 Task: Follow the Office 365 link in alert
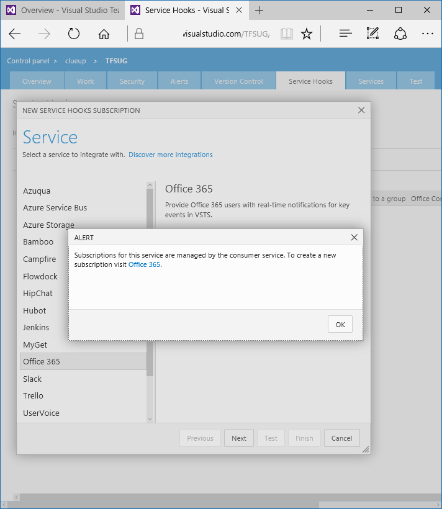144,264
